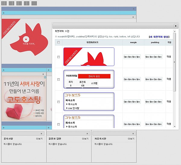Click the padding column header
The width and height of the screenshot is (181, 165).
pos(155,42)
